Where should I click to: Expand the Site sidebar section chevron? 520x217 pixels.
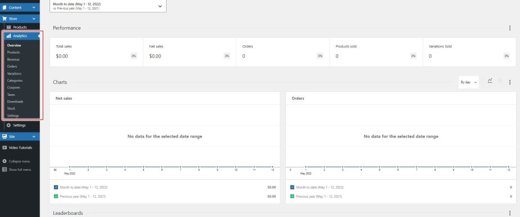coord(34,136)
